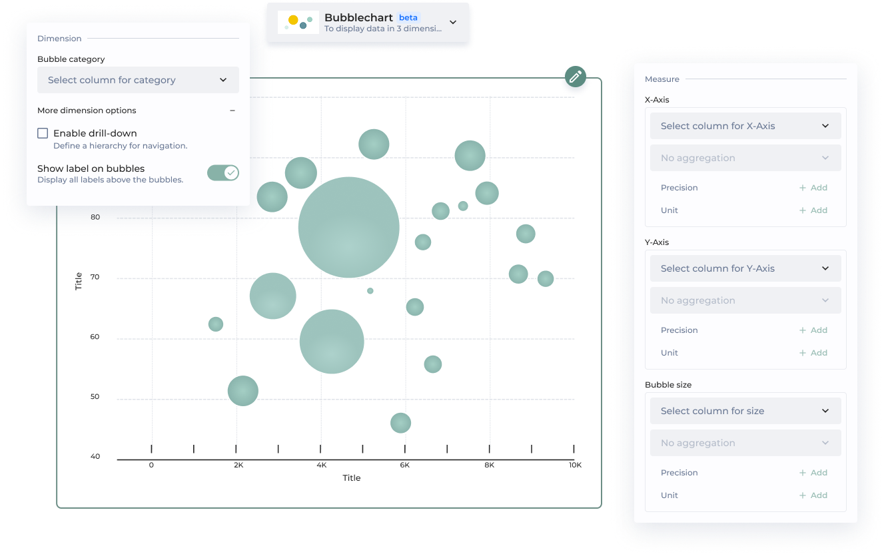Add Unit for X-Axis
The height and width of the screenshot is (556, 884).
813,210
